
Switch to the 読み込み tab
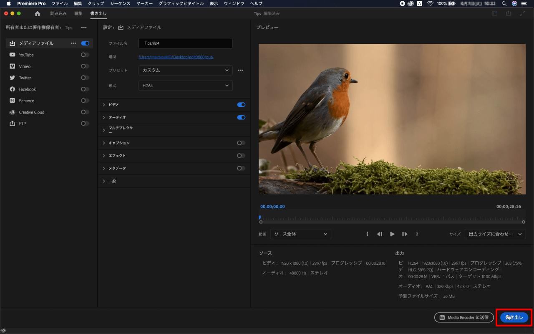tap(58, 13)
